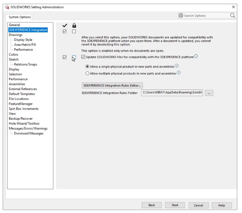
Task: Select Selection in options tree
Action: (x=16, y=74)
